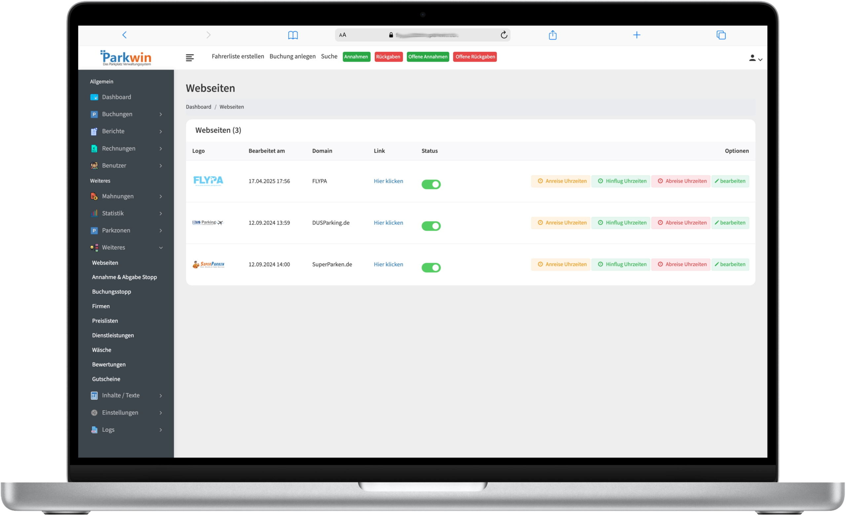
Task: Click the hamburger menu icon in header
Action: click(190, 58)
